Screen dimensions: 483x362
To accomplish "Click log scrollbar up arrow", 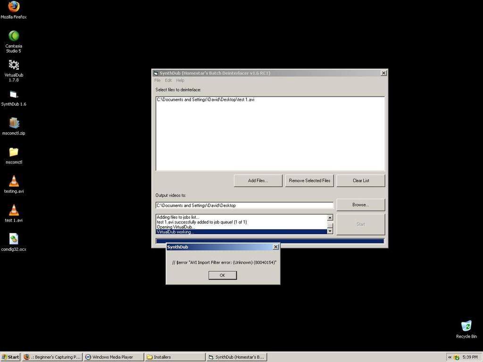I will (x=330, y=218).
